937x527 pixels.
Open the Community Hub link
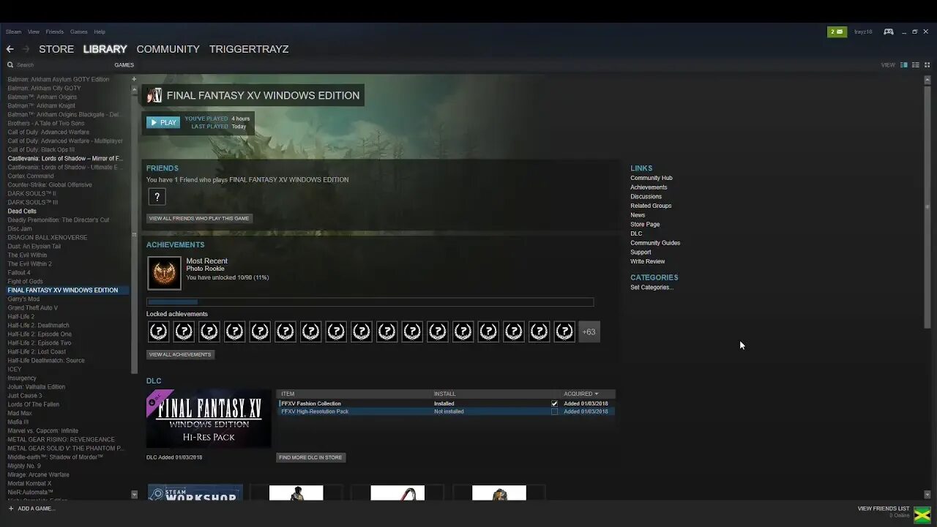point(652,178)
